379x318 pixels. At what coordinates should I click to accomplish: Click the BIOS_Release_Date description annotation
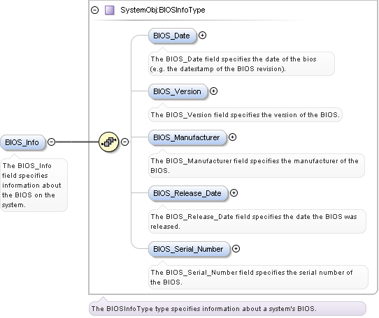(257, 221)
